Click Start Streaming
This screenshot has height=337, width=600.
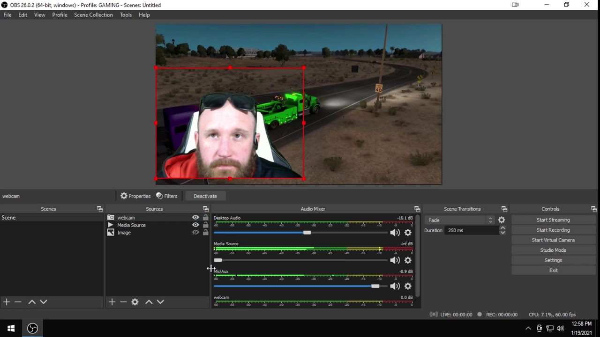click(x=553, y=220)
